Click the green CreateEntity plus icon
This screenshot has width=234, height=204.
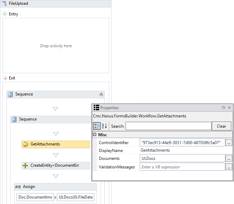coord(25,166)
